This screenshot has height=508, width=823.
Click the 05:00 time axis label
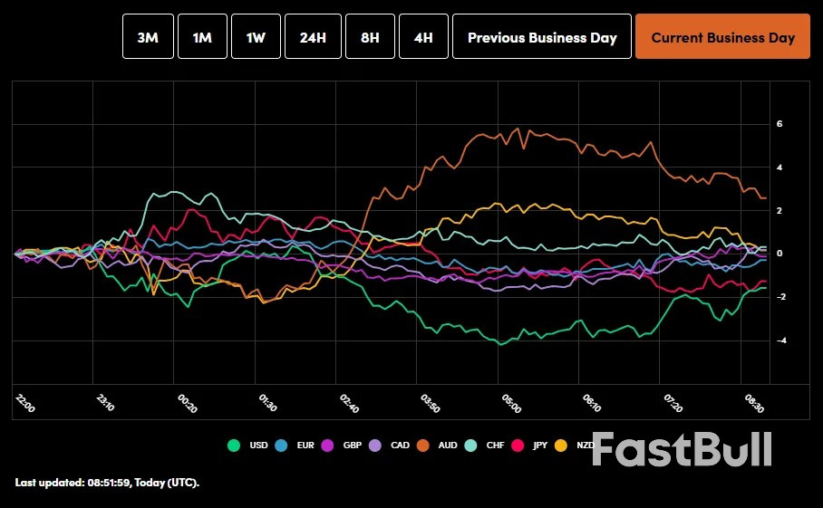pyautogui.click(x=511, y=403)
